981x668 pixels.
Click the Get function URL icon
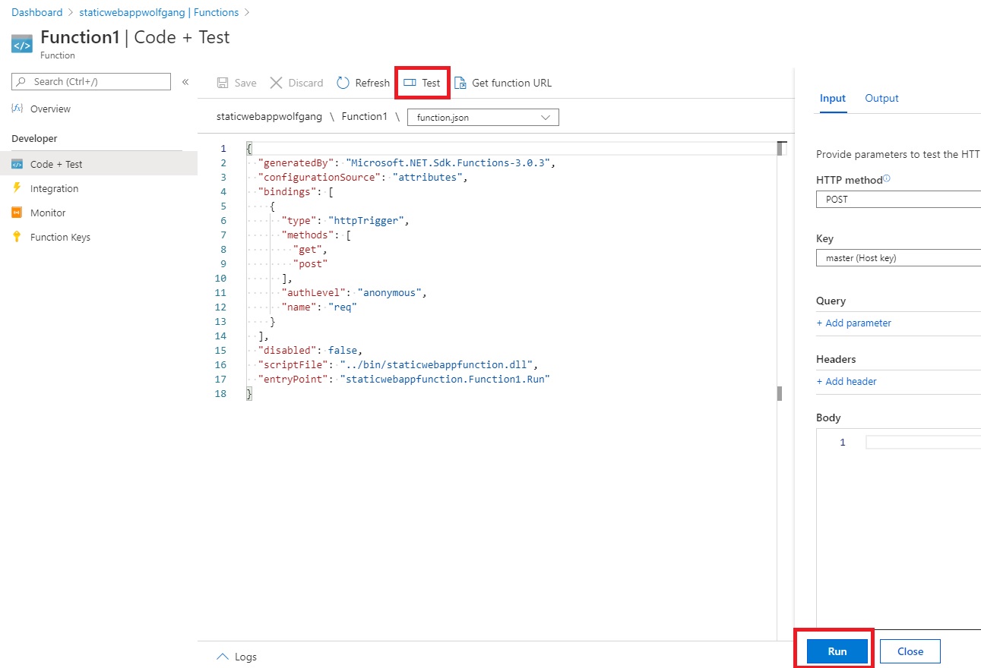pos(460,83)
